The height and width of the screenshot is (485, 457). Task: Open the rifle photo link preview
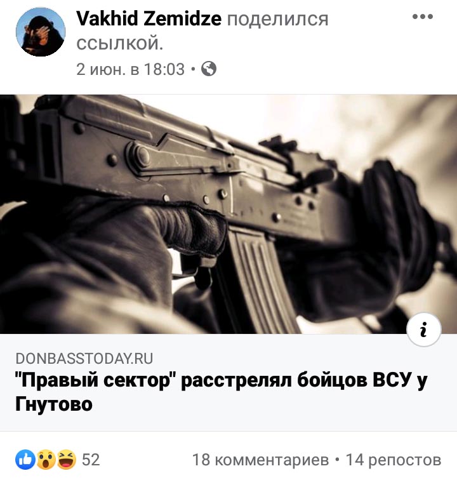tap(228, 214)
